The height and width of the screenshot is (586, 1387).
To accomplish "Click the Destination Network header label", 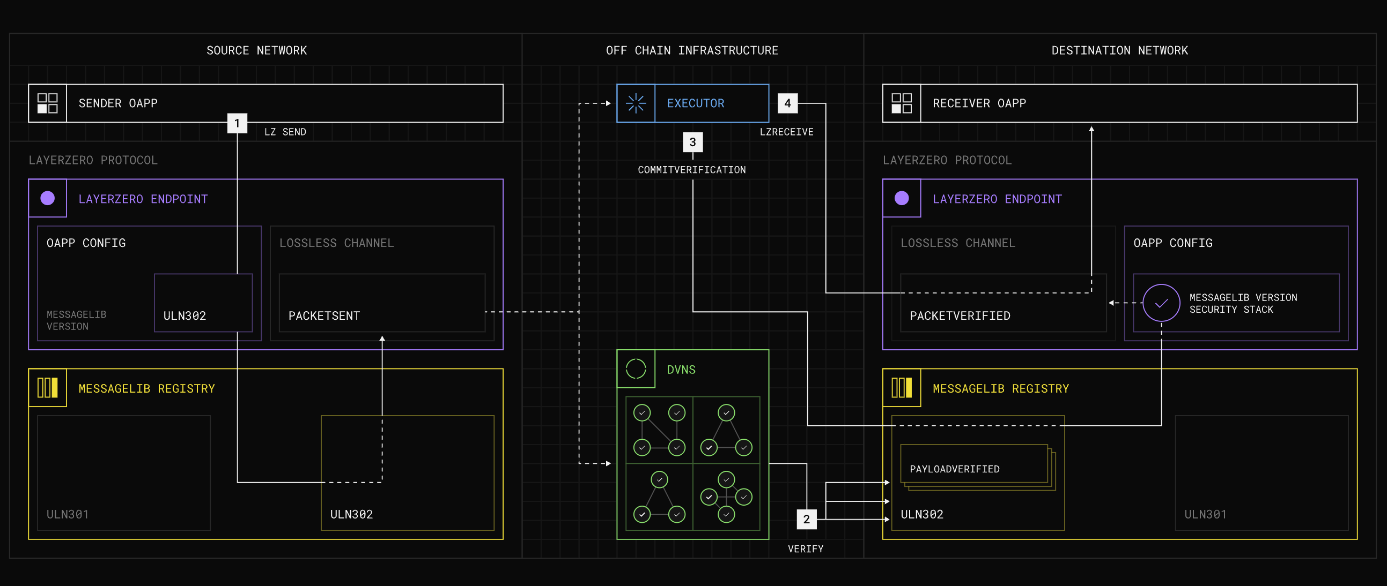I will 1119,50.
